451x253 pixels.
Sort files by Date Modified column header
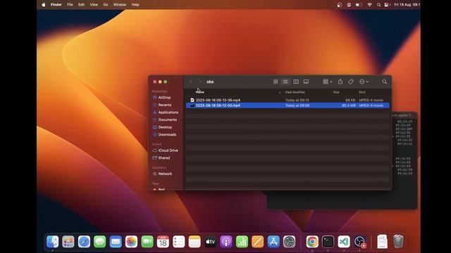(295, 92)
